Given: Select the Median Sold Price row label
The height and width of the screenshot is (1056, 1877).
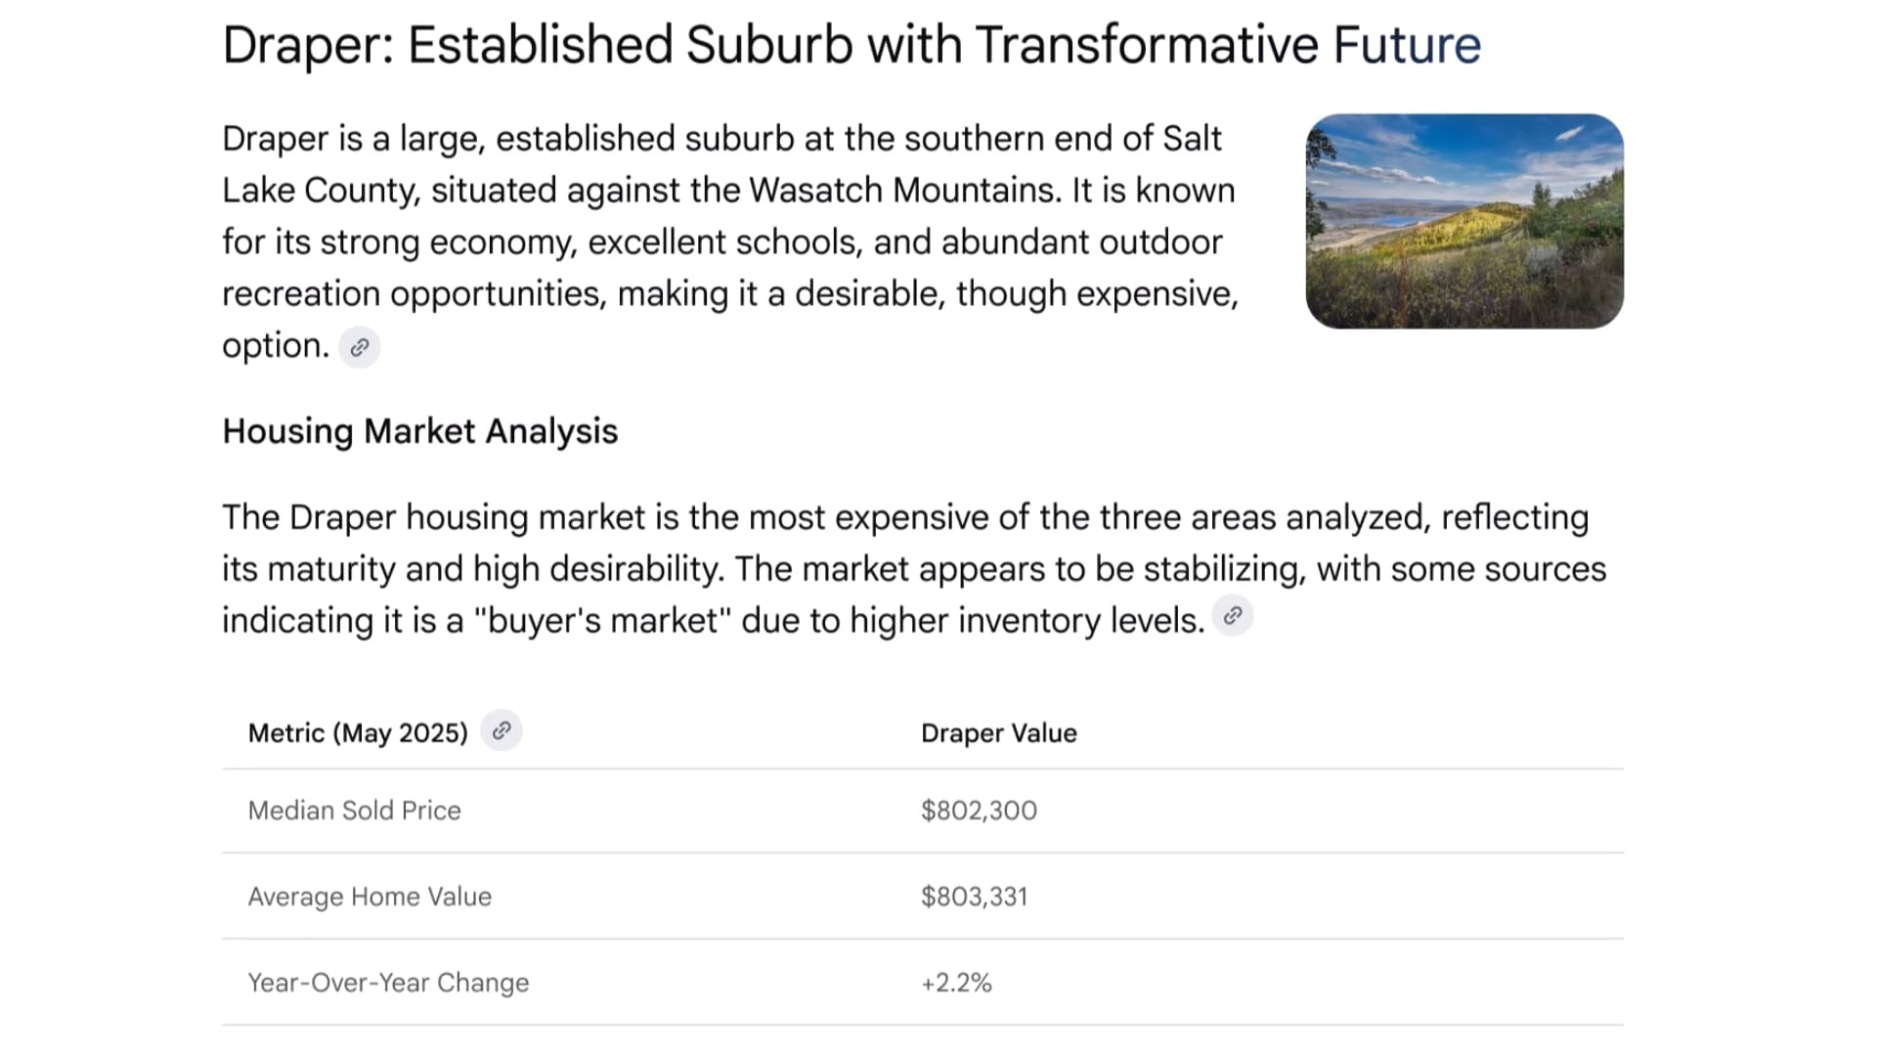Looking at the screenshot, I should [x=354, y=811].
